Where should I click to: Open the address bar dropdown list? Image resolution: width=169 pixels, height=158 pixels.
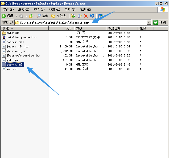[x=149, y=22]
